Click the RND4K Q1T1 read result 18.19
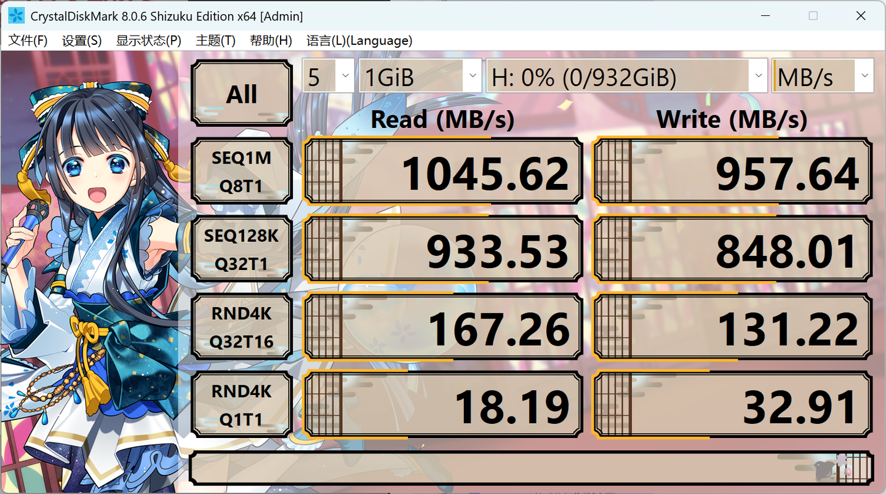Screen dimensions: 886x494 point(443,405)
